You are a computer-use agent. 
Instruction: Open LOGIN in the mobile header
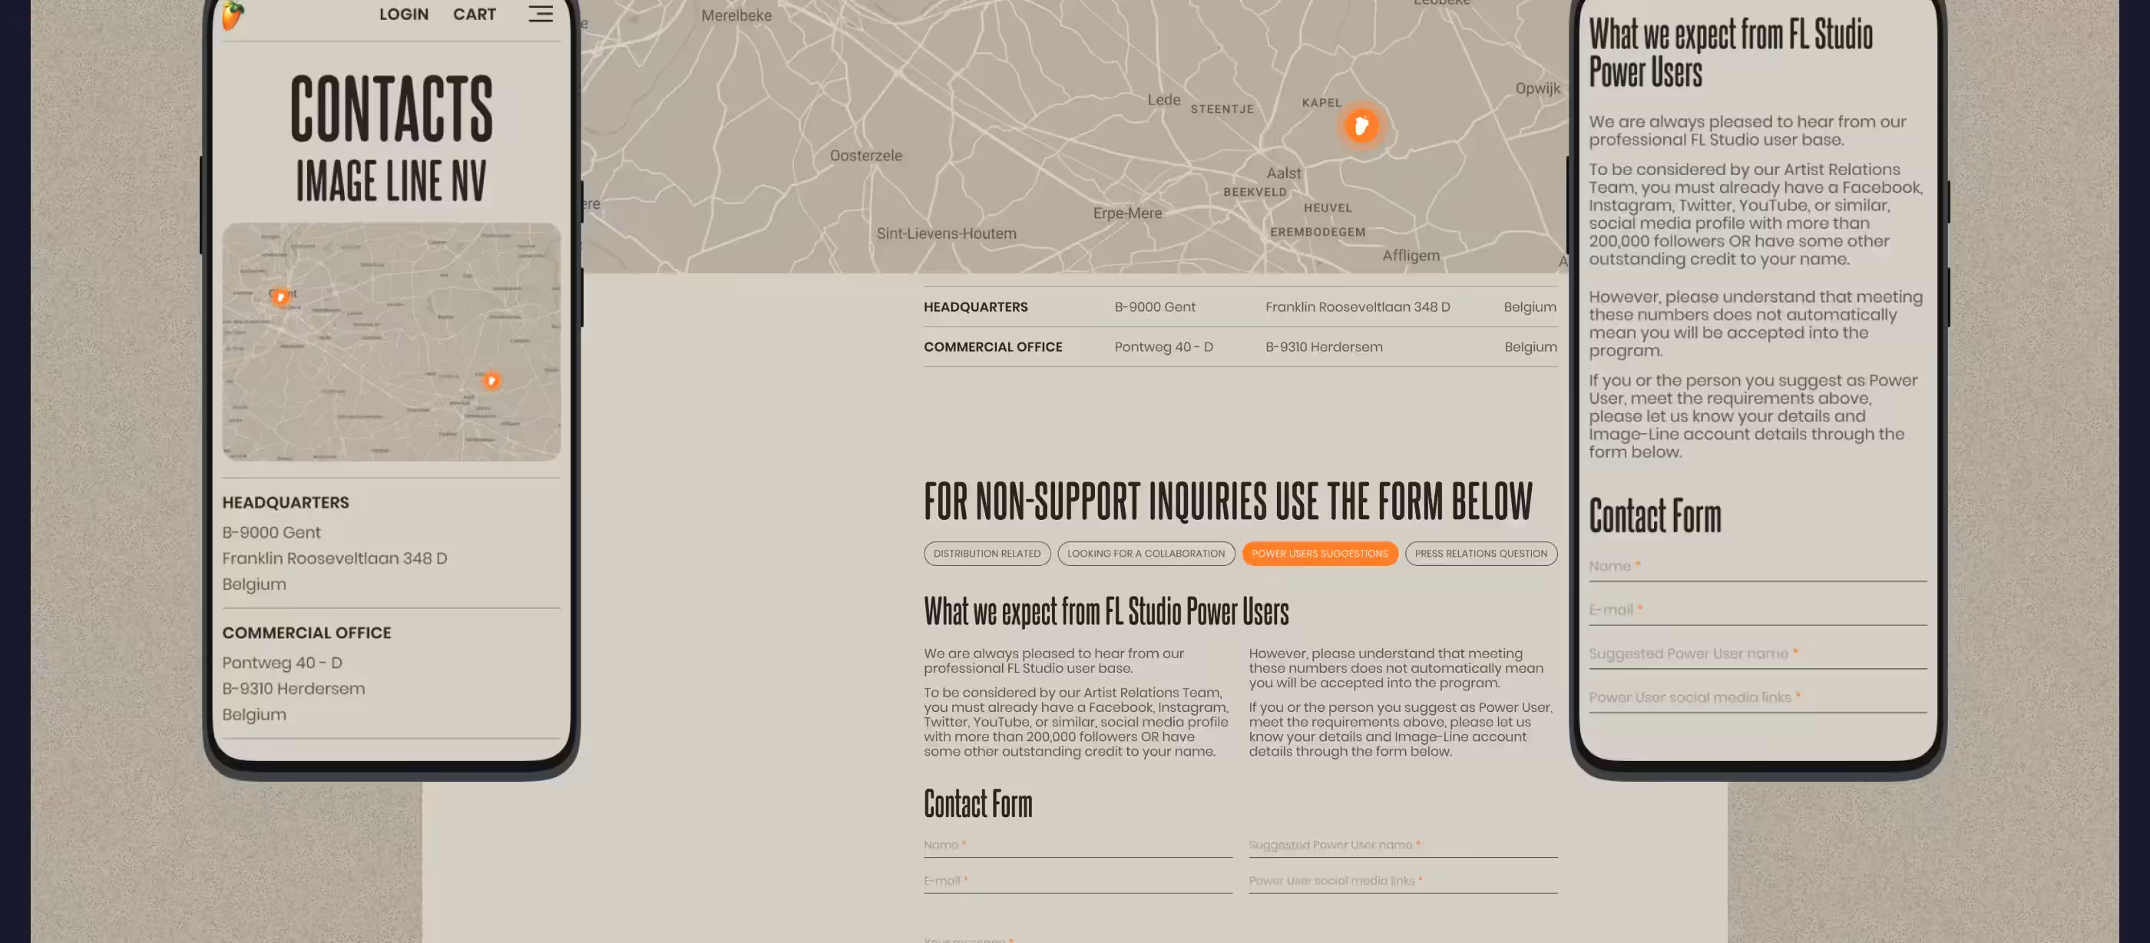(x=404, y=14)
